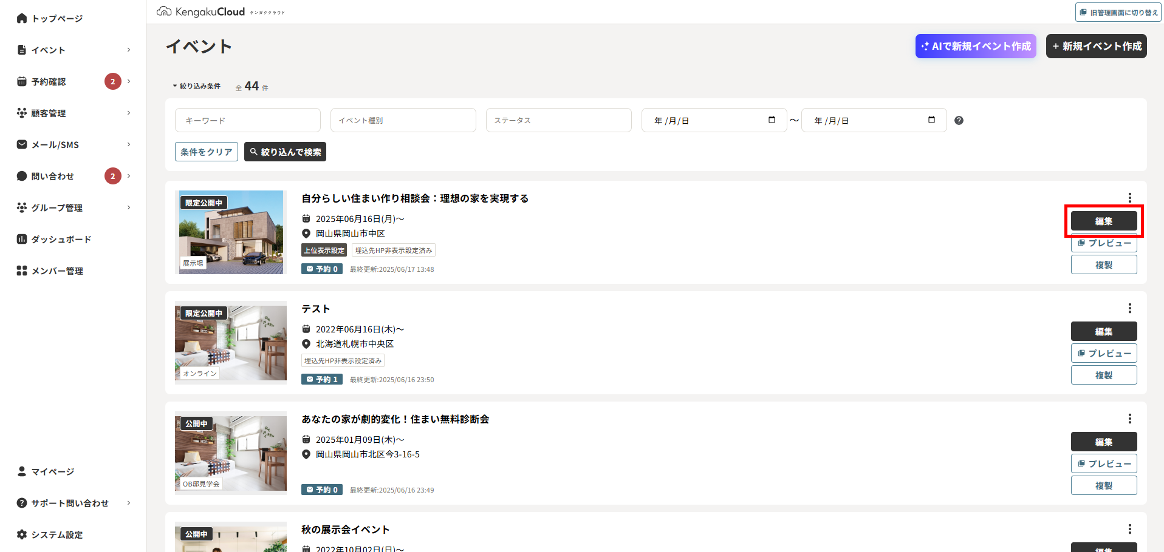This screenshot has width=1164, height=552.
Task: Click the テスト event's online thumbnail image
Action: click(x=230, y=343)
